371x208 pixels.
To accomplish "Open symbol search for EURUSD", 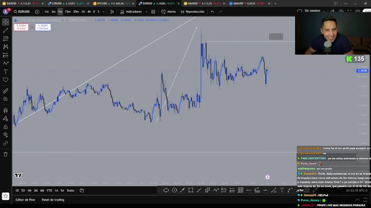I will click(21, 12).
